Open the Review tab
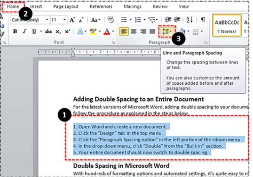The image size is (253, 177). pyautogui.click(x=160, y=6)
